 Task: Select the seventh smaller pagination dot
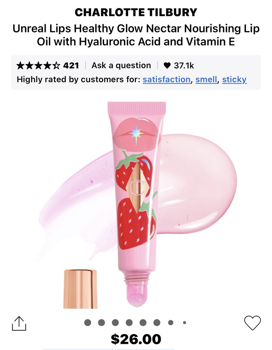171,323
